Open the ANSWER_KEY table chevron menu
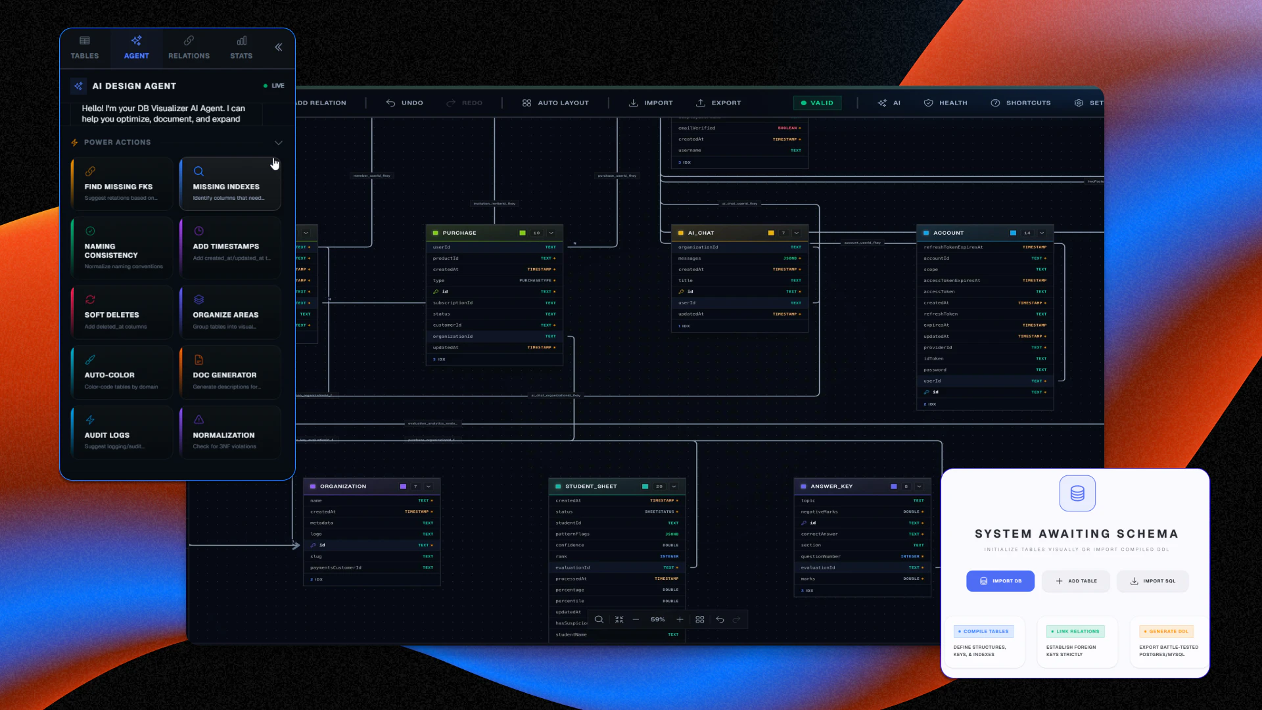This screenshot has height=710, width=1262. coord(920,486)
